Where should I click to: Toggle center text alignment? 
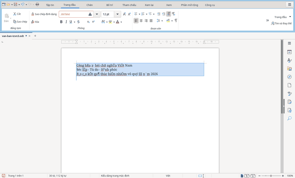coord(141,21)
